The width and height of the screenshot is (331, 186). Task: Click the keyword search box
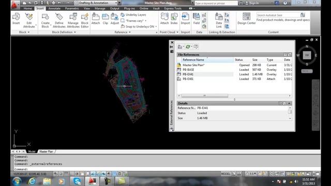pyautogui.click(x=216, y=3)
